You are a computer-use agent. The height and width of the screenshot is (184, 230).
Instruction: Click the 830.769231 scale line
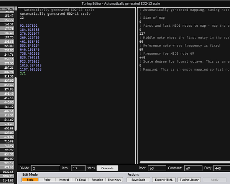(x=30, y=57)
